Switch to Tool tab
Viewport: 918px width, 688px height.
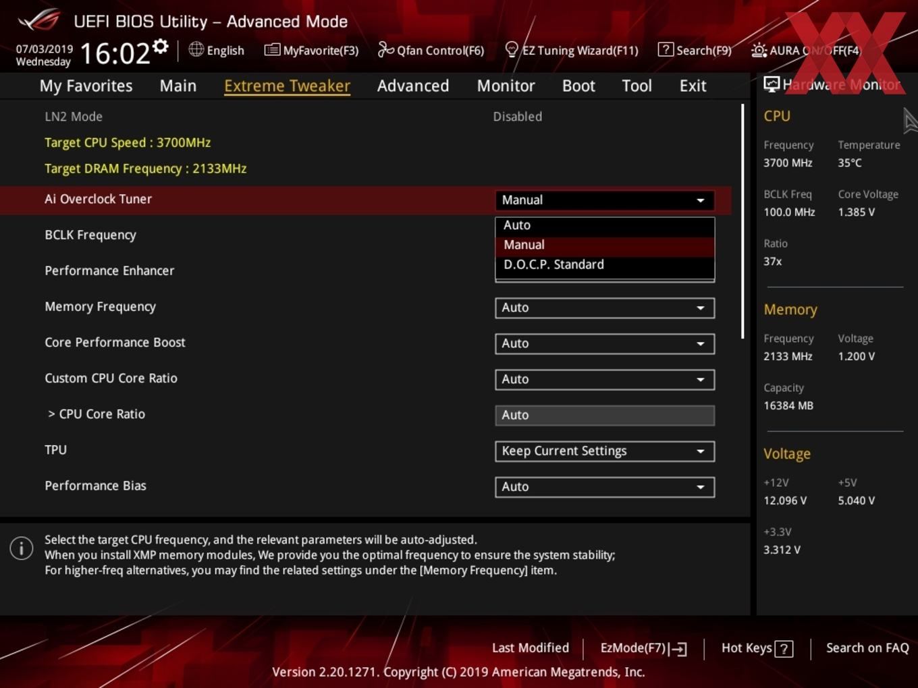(637, 86)
